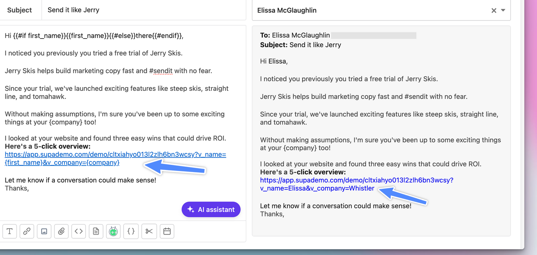
Task: Click the 'Subject' label in the composer
Action: click(19, 10)
